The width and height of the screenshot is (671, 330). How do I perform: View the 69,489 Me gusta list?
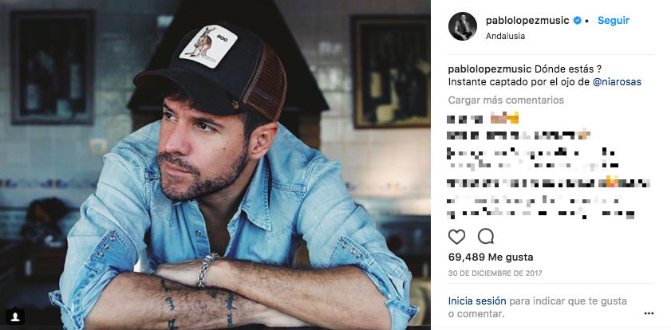tap(491, 257)
